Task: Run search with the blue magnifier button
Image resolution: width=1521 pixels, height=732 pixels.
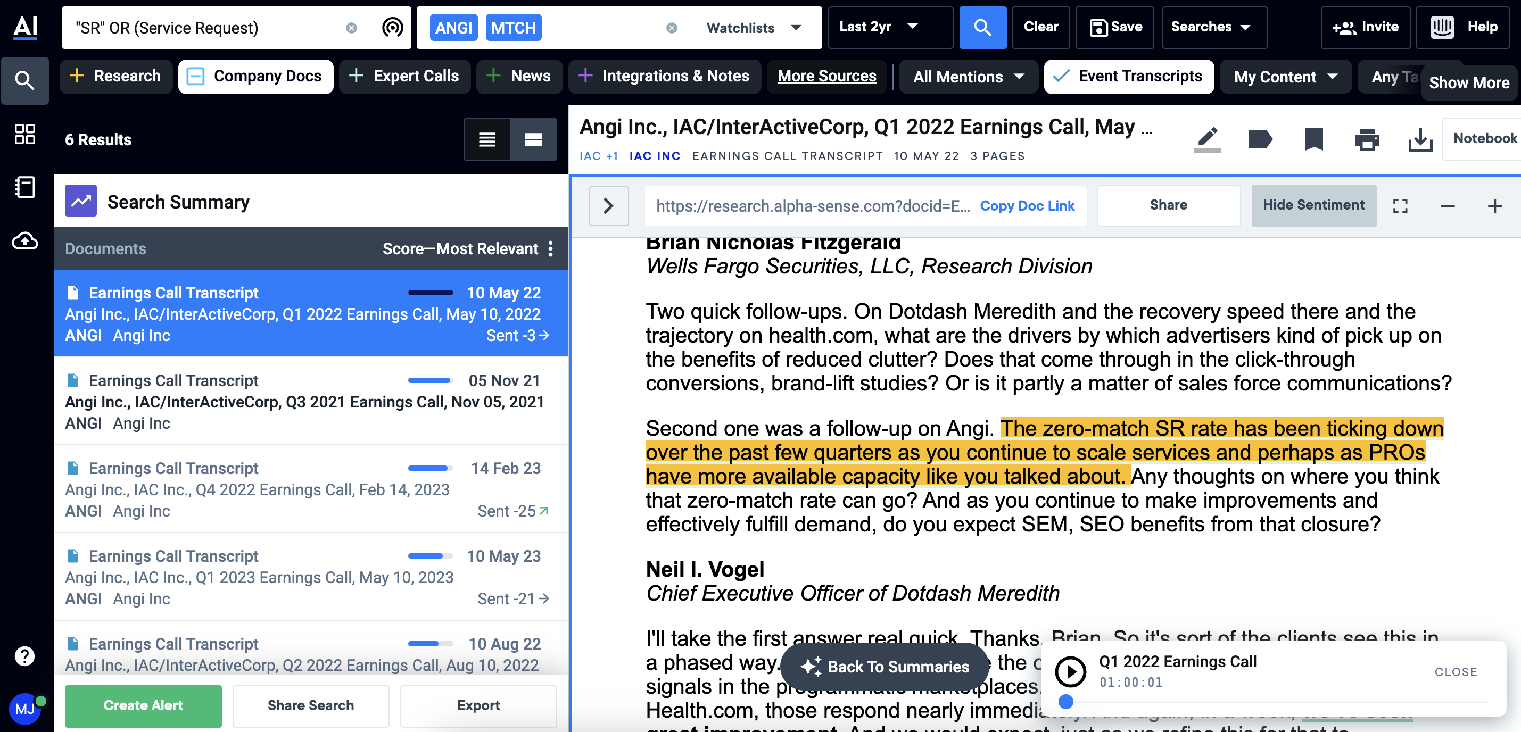Action: point(982,27)
